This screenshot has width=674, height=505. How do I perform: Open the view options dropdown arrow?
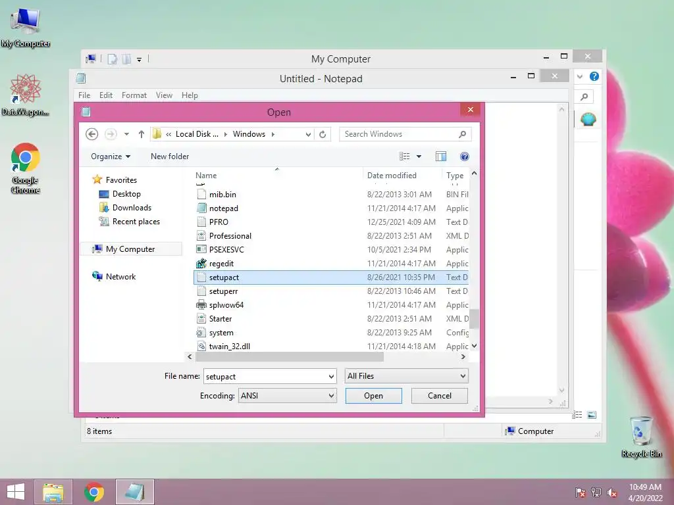pyautogui.click(x=419, y=156)
